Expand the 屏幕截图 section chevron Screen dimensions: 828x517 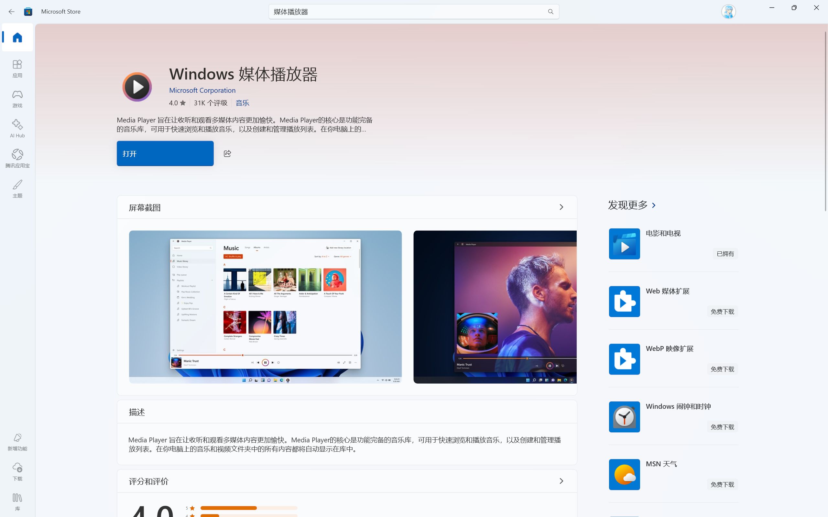561,207
